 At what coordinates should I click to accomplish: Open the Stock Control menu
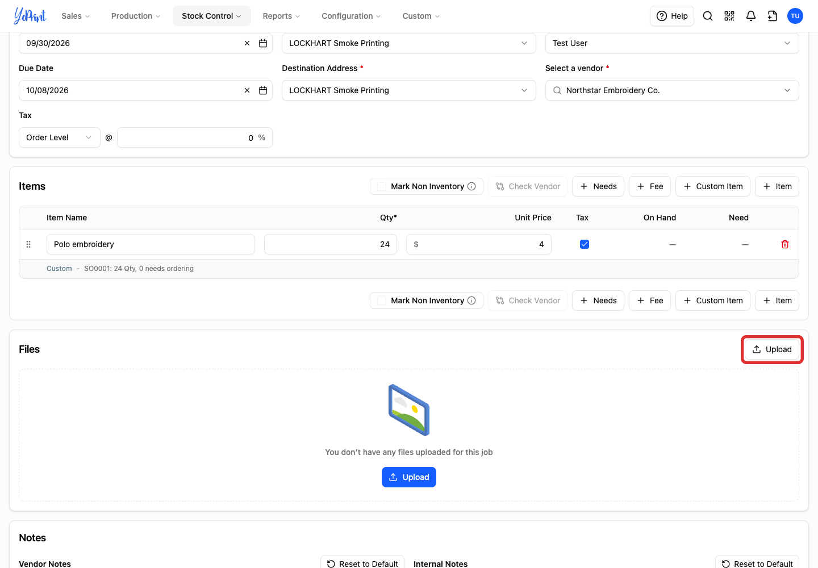[x=211, y=16]
